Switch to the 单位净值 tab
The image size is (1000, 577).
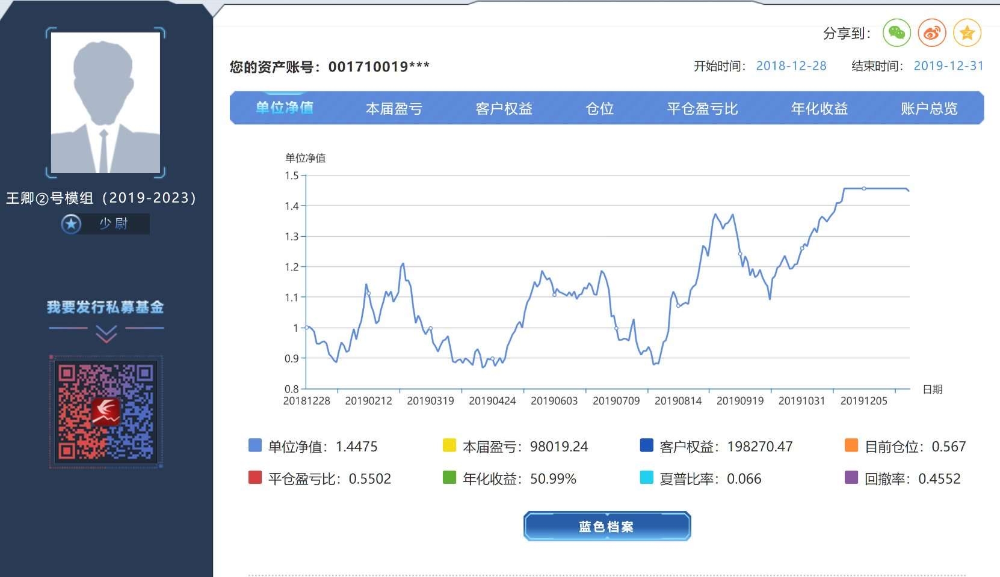click(x=285, y=108)
